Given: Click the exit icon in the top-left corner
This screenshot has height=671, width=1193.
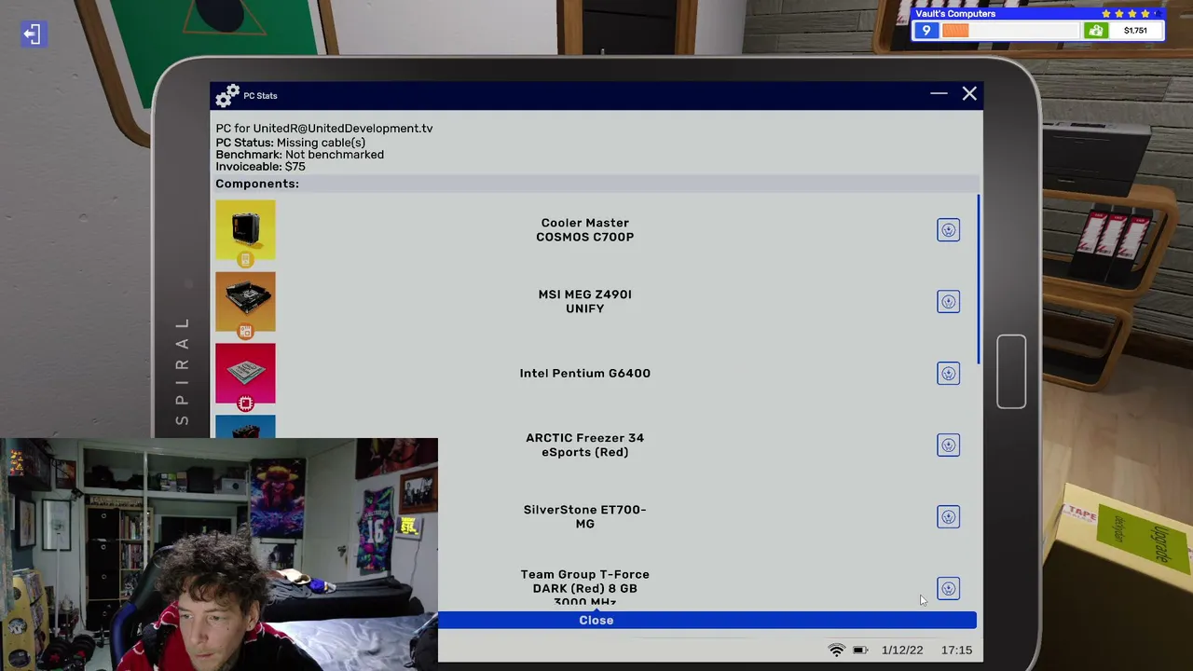Looking at the screenshot, I should click(x=33, y=34).
